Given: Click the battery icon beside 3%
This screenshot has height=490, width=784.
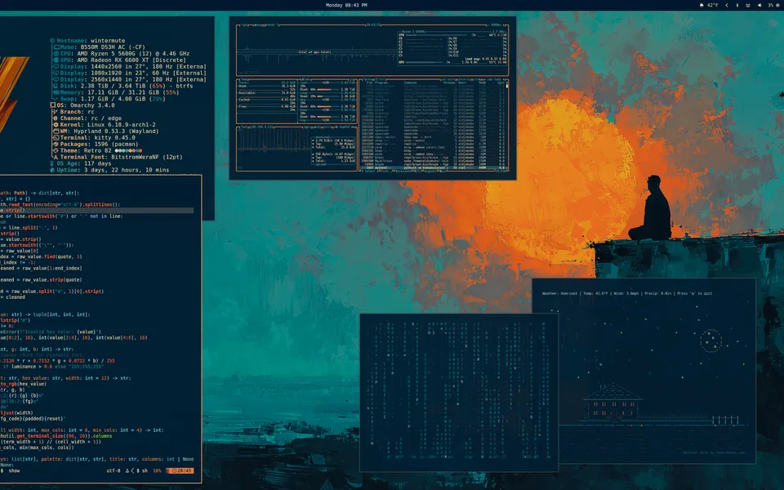Looking at the screenshot, I should 778,5.
